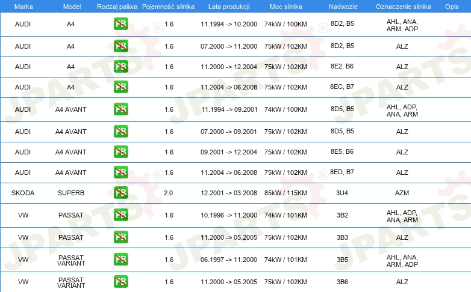Click the fuel icon in the AUDI A4 07.2000 -> 11.2000 row
This screenshot has height=292, width=471.
tap(120, 46)
